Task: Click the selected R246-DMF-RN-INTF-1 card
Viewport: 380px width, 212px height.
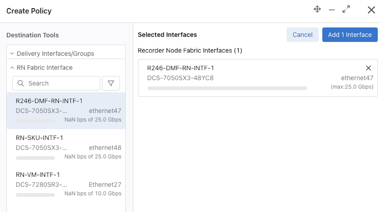Action: click(258, 78)
